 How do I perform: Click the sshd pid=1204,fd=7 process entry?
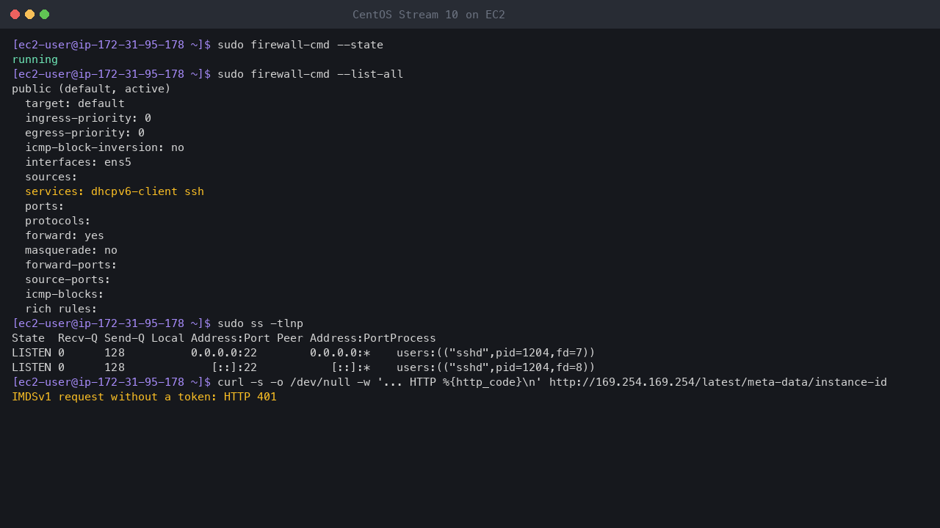tap(496, 353)
